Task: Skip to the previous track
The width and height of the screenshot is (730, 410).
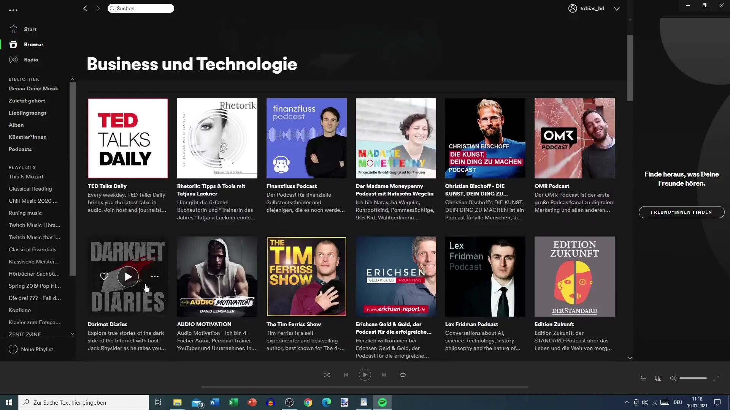Action: pos(346,375)
